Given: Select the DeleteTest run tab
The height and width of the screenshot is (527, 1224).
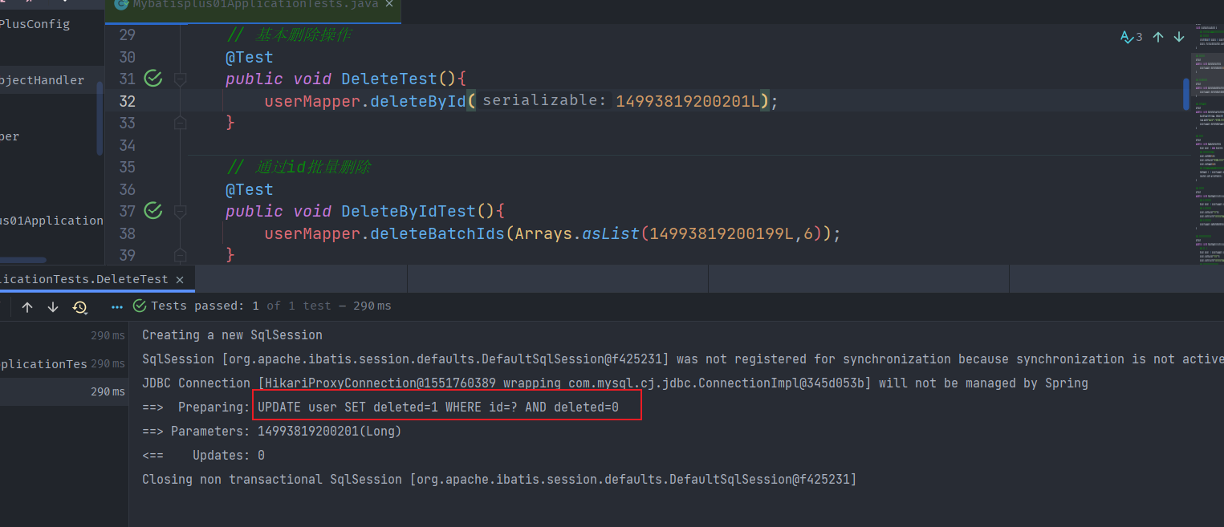Looking at the screenshot, I should pyautogui.click(x=84, y=279).
